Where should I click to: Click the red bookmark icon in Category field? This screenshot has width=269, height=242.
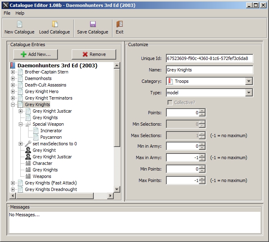click(170, 81)
